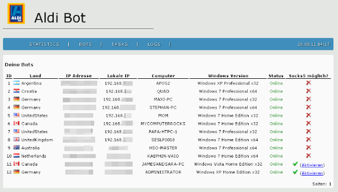
Task: Click red X icon for AFOS2
Action: click(308, 83)
